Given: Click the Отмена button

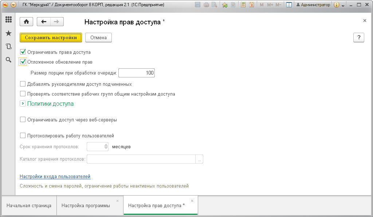Looking at the screenshot, I should (x=98, y=37).
